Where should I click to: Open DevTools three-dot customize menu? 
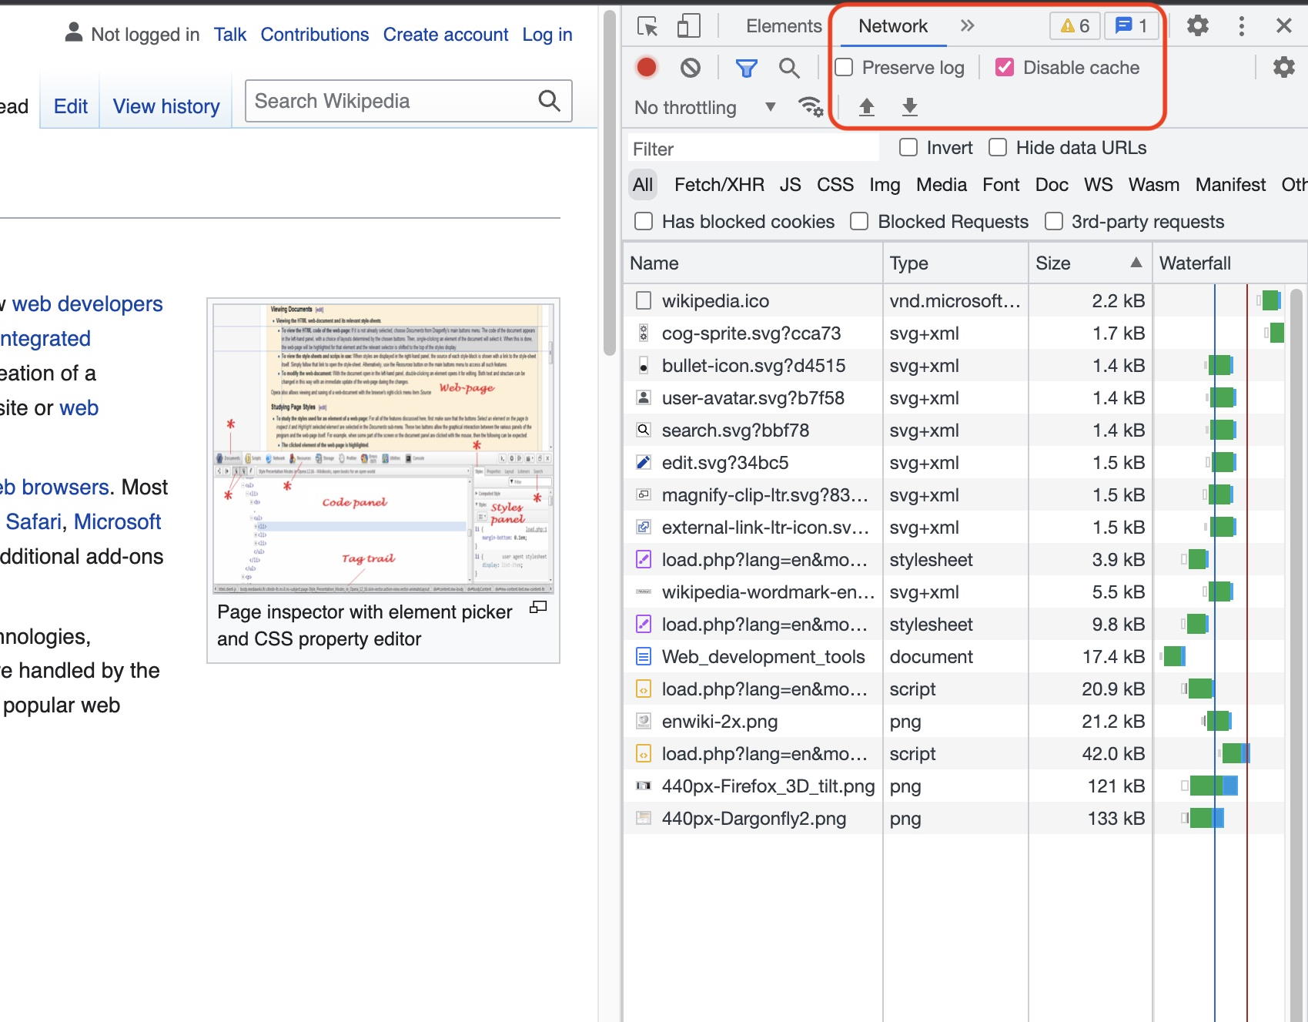tap(1241, 26)
